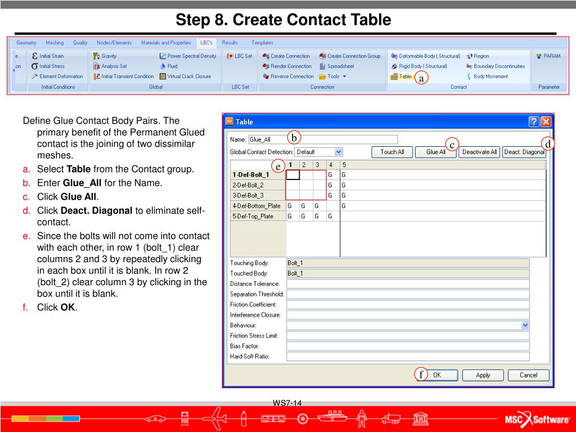This screenshot has height=432, width=576.
Task: Select Deformable Body (Structural) icon
Action: (394, 56)
